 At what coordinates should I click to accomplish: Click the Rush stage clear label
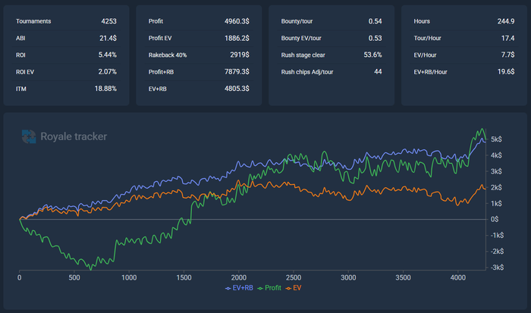(303, 55)
